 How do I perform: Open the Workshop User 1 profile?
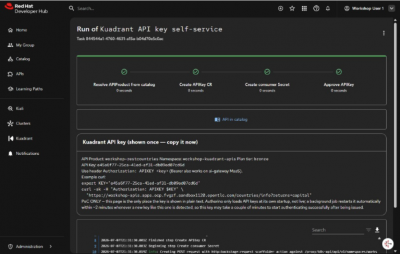tap(364, 9)
